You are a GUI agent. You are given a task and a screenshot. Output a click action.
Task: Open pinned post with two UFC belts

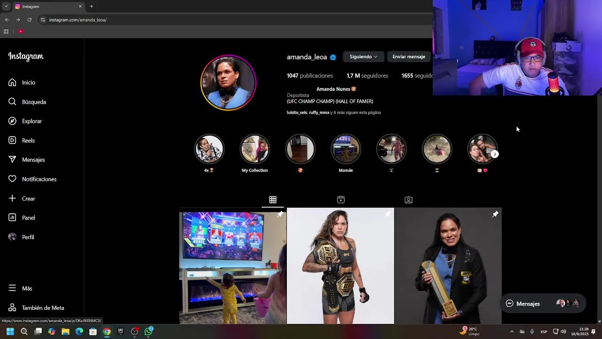(340, 266)
